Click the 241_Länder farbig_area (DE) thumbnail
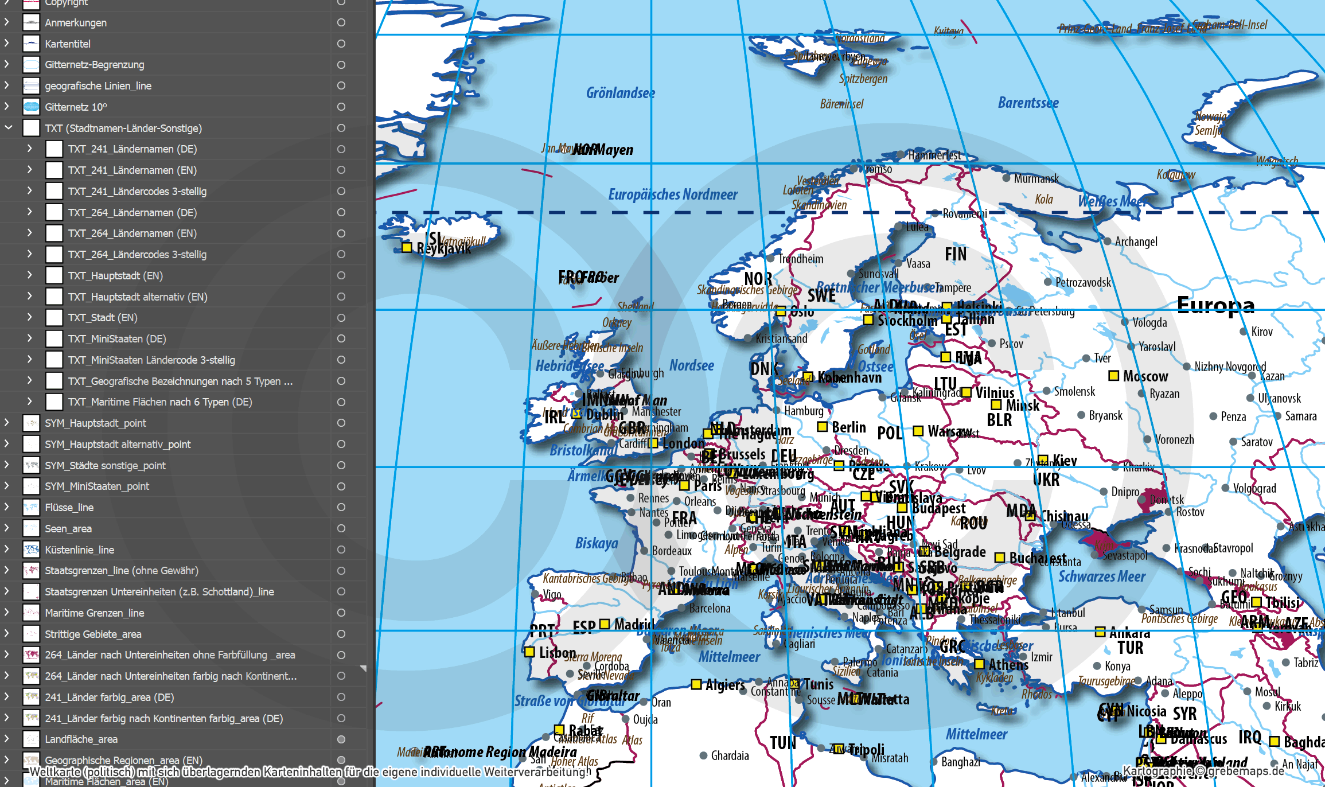Screen dimensions: 1325x787 tap(31, 697)
